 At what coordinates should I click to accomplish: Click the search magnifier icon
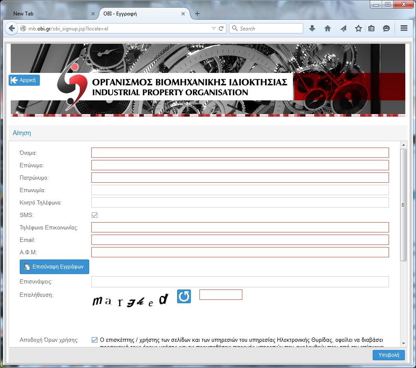click(x=235, y=28)
